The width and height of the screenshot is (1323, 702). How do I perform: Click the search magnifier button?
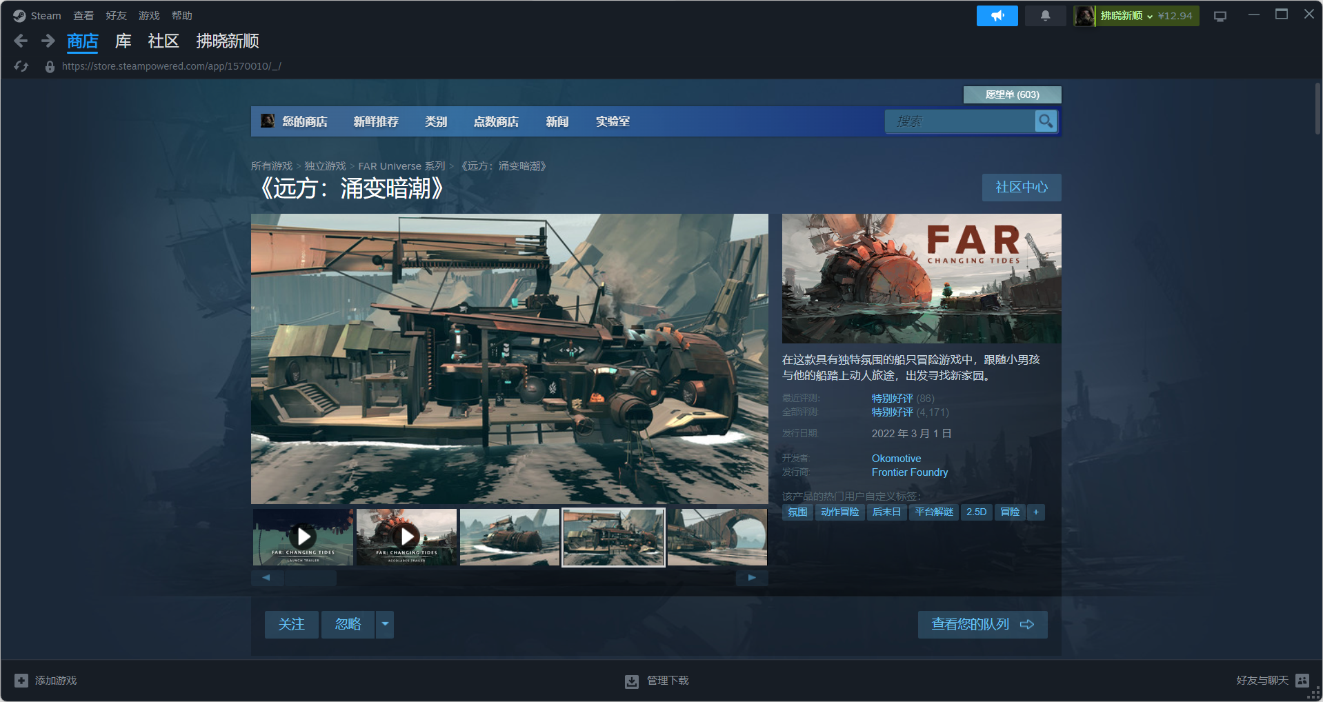coord(1046,121)
